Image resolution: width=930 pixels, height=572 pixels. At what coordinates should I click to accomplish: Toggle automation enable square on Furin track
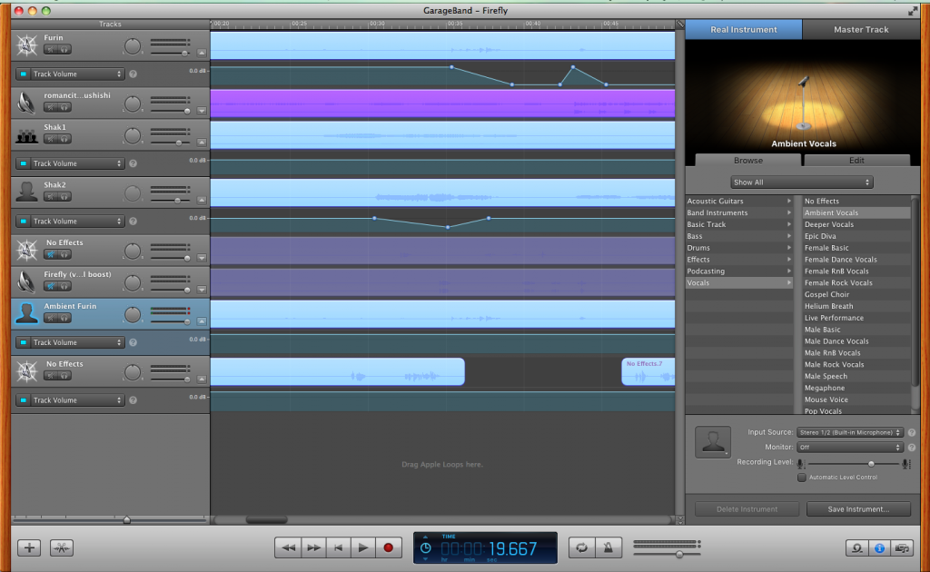[x=23, y=74]
